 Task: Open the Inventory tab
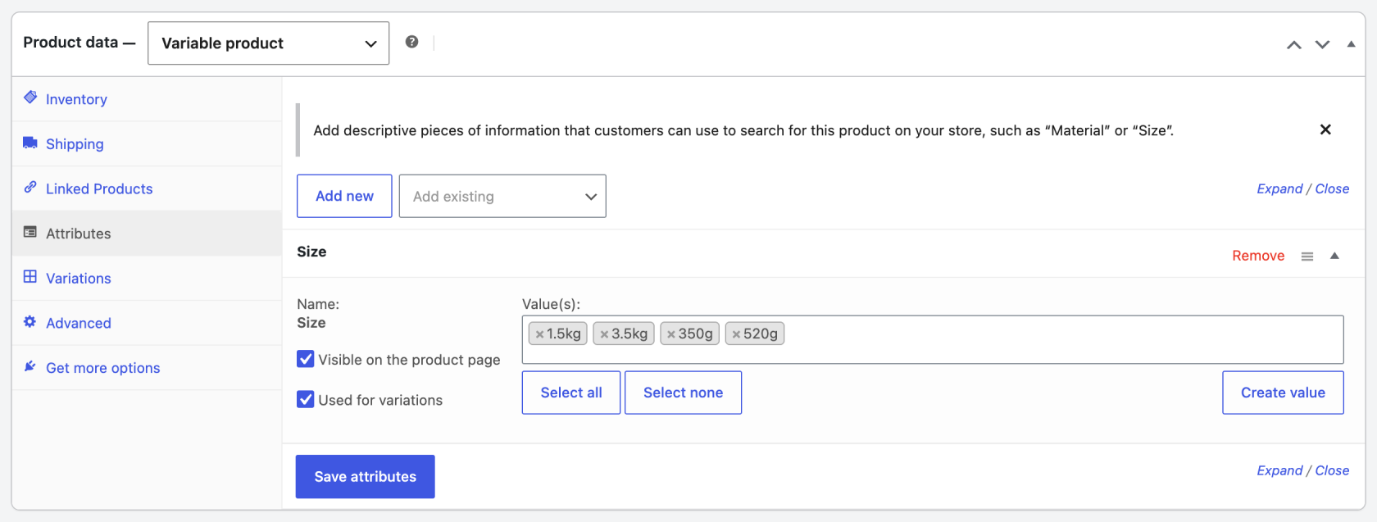pos(147,99)
